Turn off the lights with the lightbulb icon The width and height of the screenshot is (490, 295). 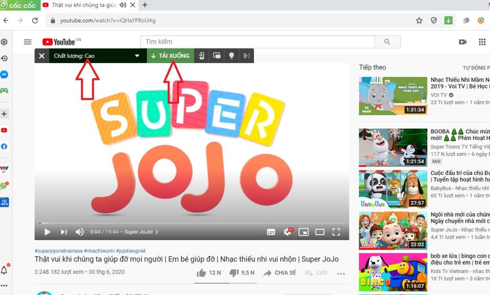(232, 55)
